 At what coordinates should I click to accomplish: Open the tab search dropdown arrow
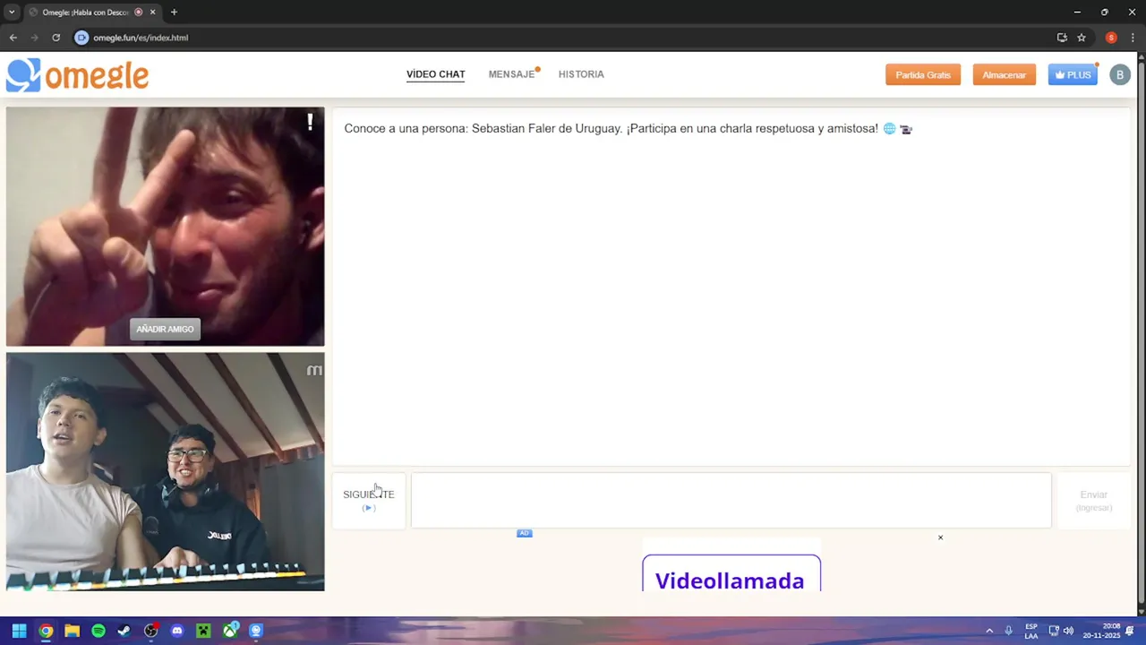[12, 13]
